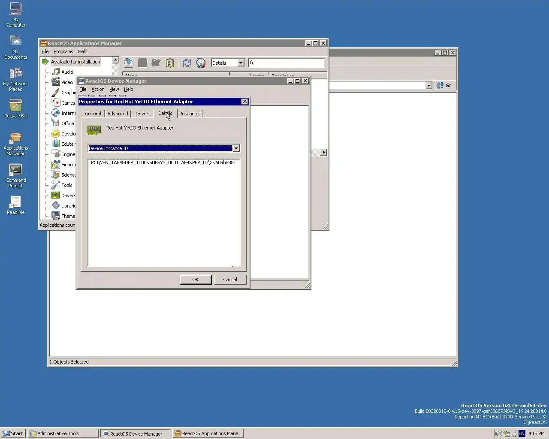Click the EN language indicator in tray
Screen dimensions: 549x439
point(522,433)
